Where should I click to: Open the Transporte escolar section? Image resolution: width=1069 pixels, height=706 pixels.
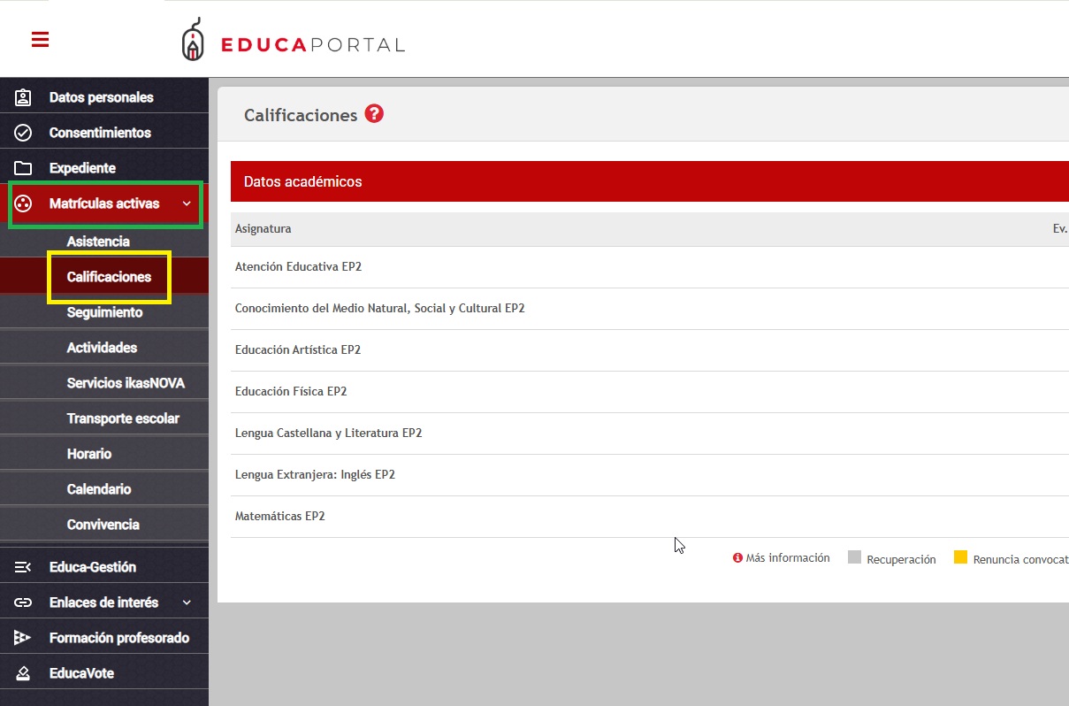click(123, 418)
